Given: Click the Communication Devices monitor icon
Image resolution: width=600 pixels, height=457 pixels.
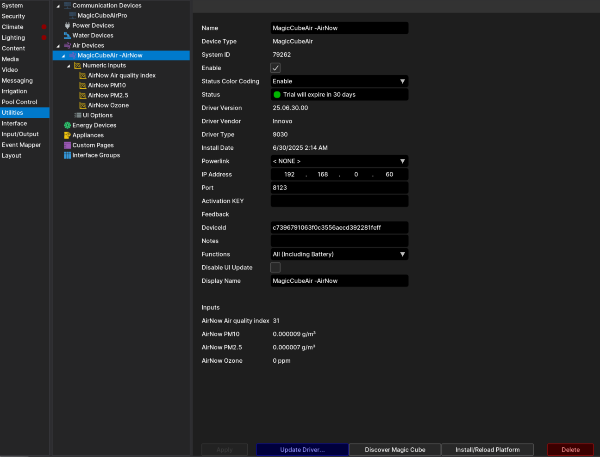Looking at the screenshot, I should tap(67, 6).
